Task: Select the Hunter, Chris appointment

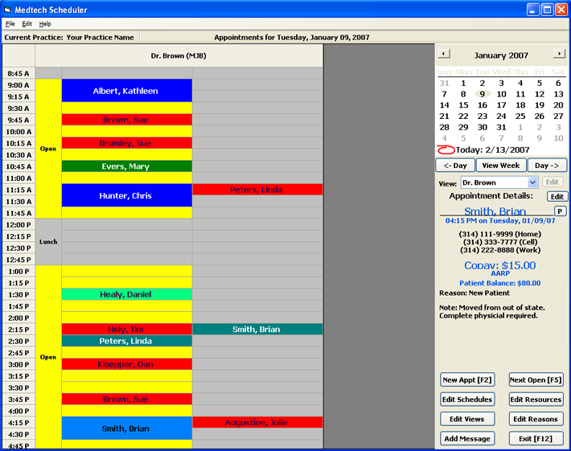Action: pos(127,195)
